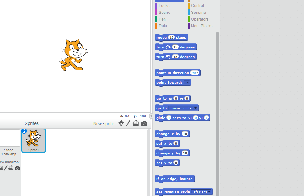Open point towards target dropdown
The image size is (304, 196).
pos(187,82)
